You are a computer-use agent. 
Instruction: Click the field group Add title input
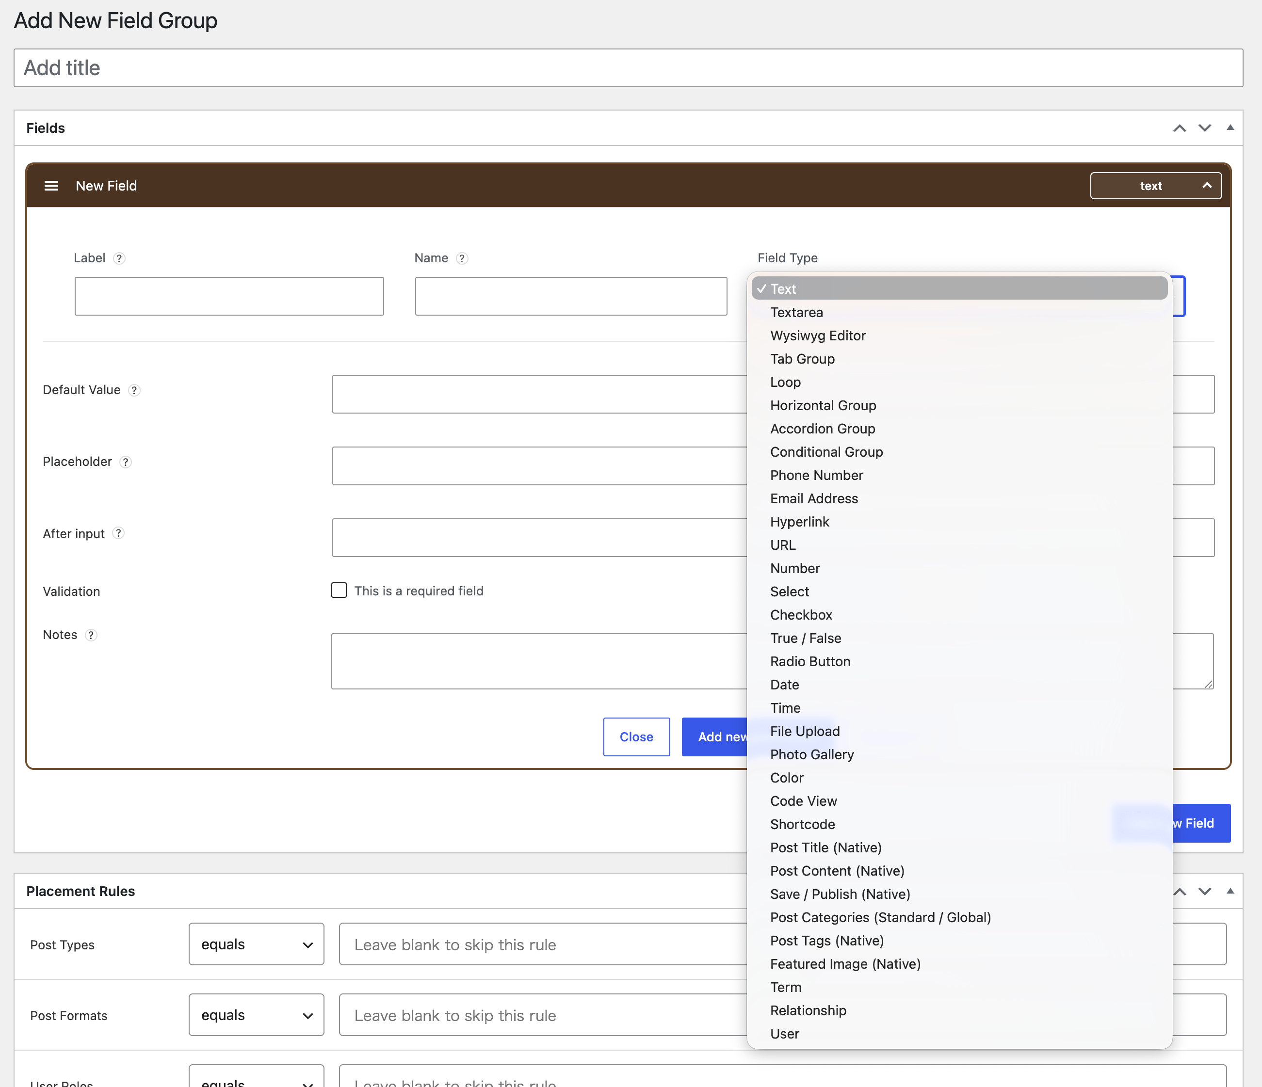[629, 67]
